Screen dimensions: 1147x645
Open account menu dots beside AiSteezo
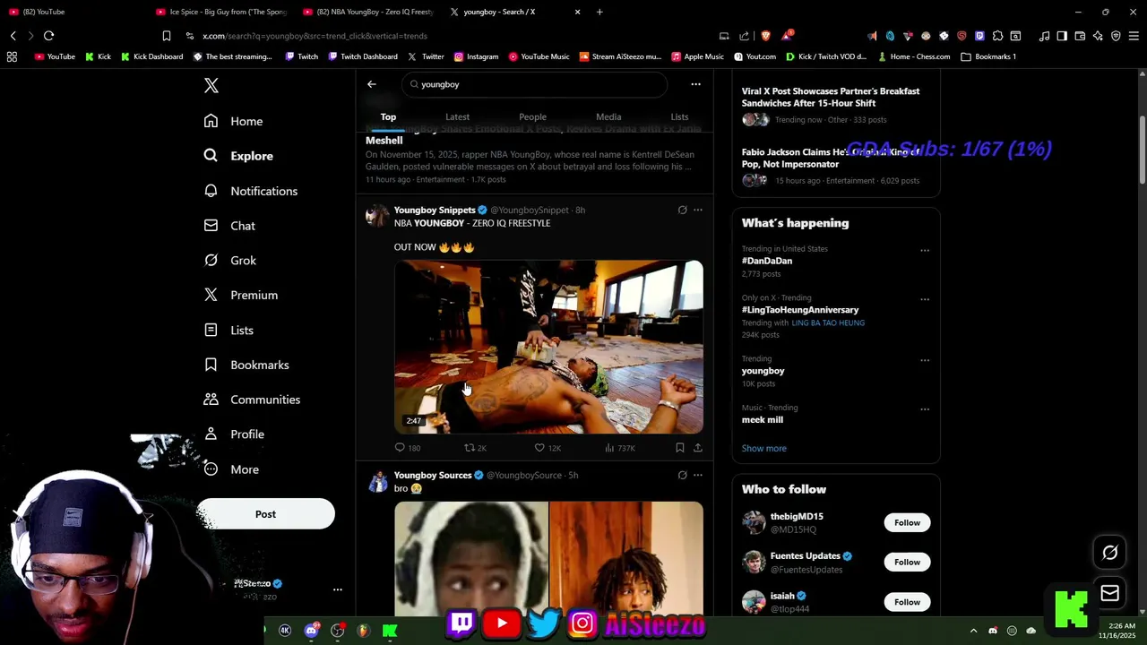click(x=338, y=589)
